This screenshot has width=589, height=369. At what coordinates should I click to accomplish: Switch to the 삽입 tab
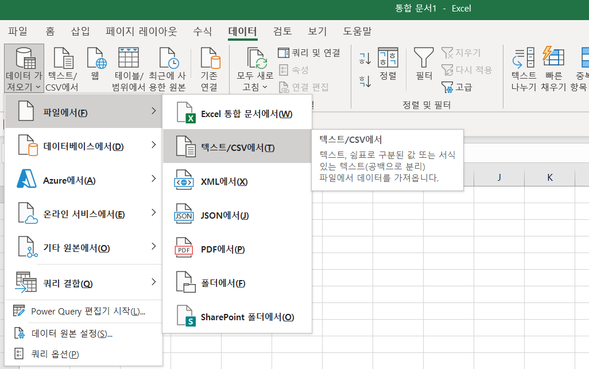point(80,31)
